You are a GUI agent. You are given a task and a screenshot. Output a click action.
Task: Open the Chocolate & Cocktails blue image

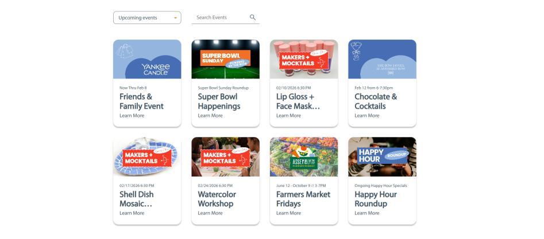pyautogui.click(x=382, y=59)
